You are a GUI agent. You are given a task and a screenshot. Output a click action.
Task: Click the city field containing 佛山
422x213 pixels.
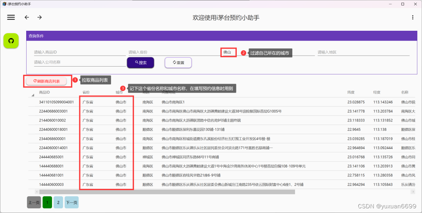click(229, 52)
